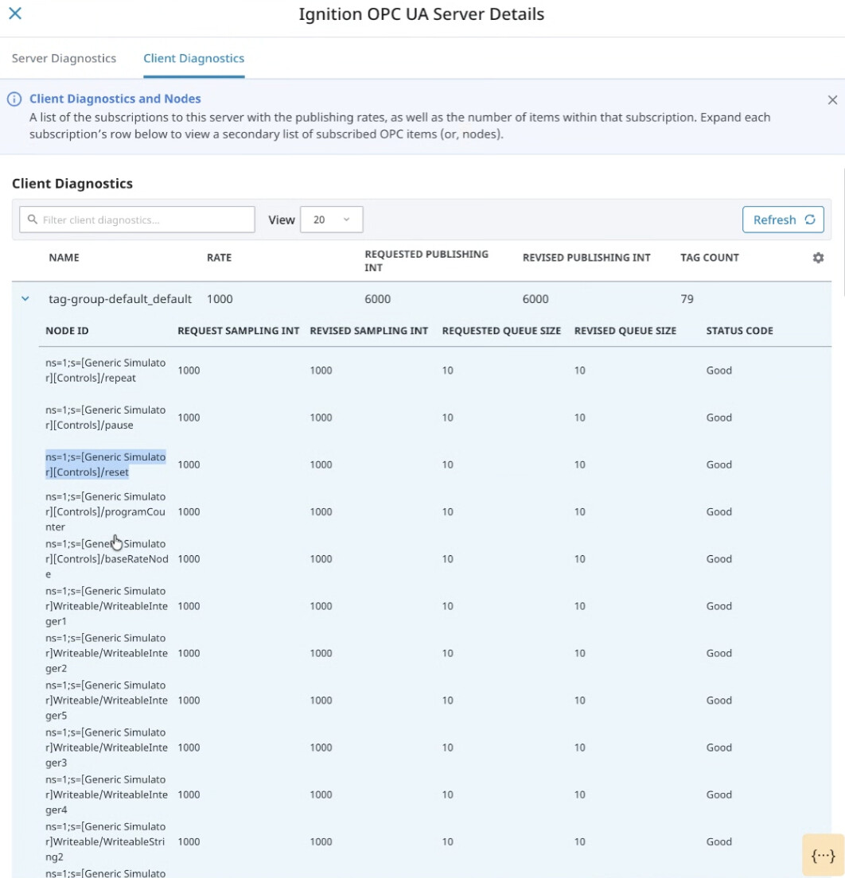The width and height of the screenshot is (845, 878).
Task: Click the NODE ID sub-header
Action: (68, 330)
